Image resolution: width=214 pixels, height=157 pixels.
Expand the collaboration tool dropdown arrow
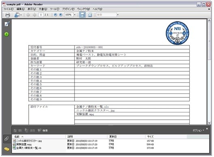tap(21, 15)
